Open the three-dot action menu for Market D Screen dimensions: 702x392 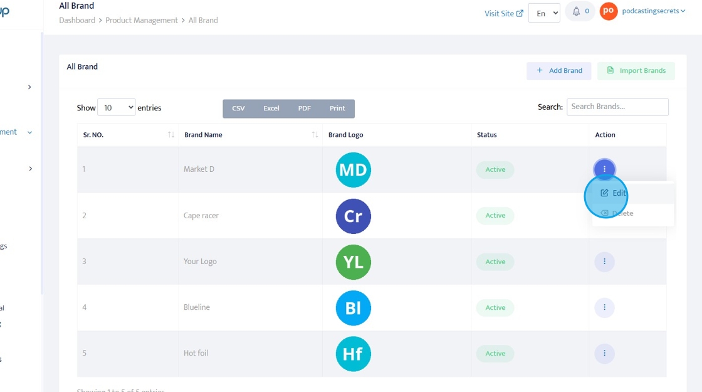click(604, 169)
